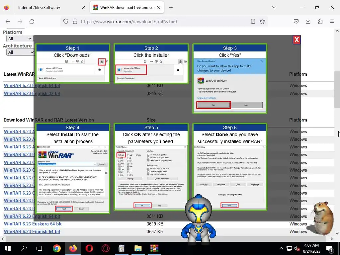Open File Explorer from taskbar
Screen dimensions: 340x255
point(138,248)
